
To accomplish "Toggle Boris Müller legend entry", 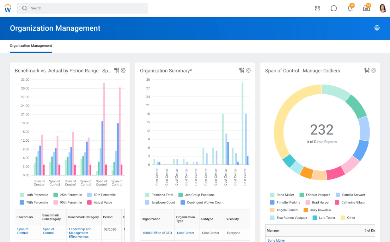I will tap(285, 195).
